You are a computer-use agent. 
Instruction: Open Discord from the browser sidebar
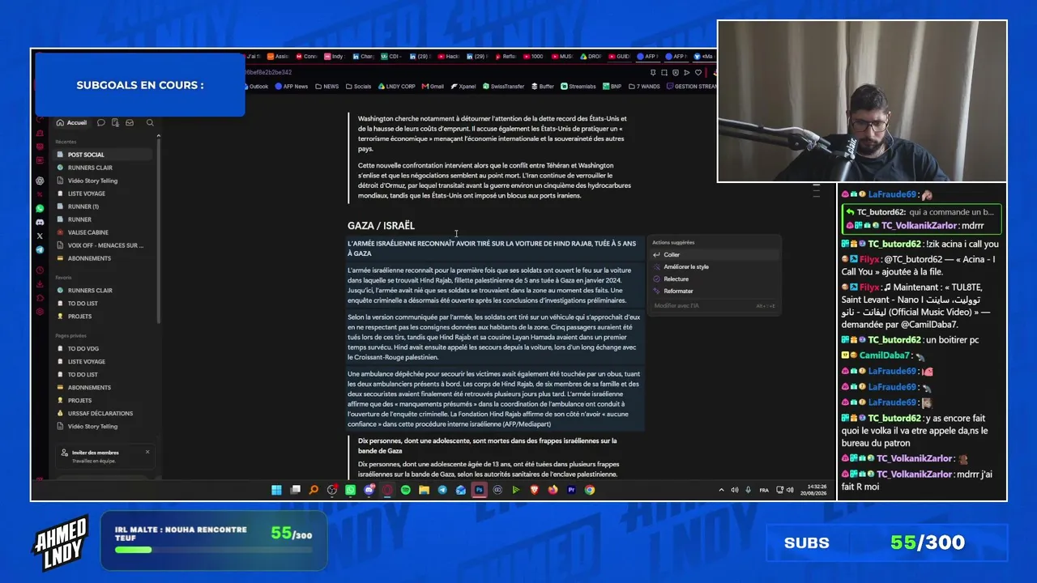coord(40,223)
